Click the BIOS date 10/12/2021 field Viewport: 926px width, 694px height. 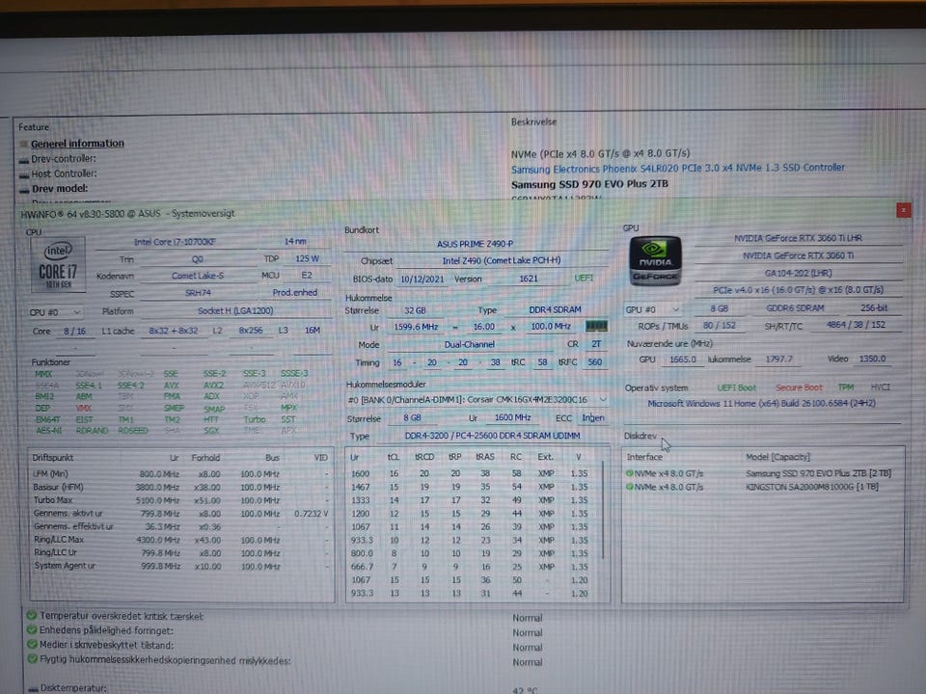click(422, 280)
